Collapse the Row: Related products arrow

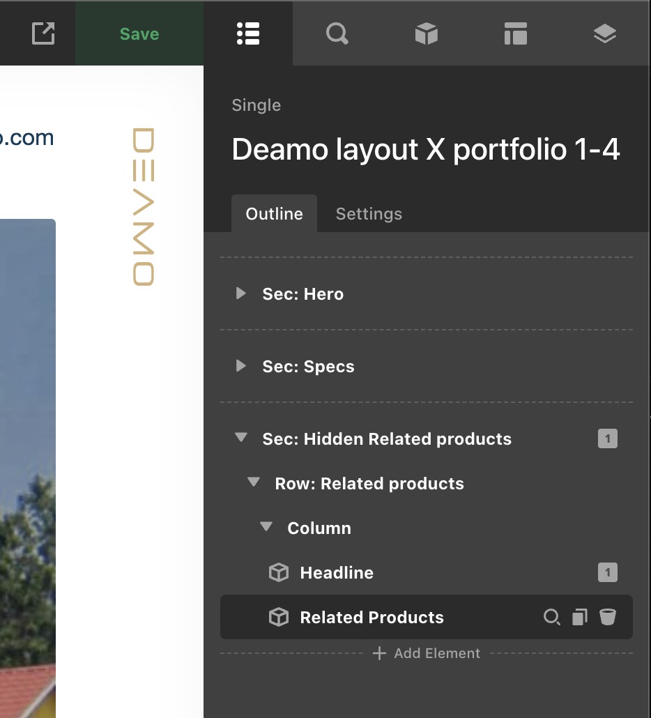point(254,483)
